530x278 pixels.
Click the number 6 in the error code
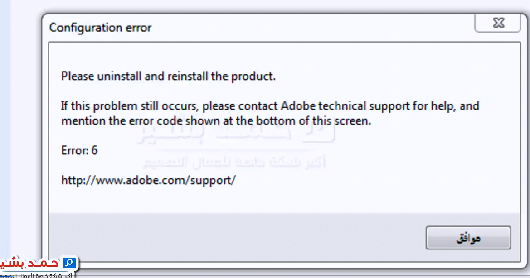(94, 150)
